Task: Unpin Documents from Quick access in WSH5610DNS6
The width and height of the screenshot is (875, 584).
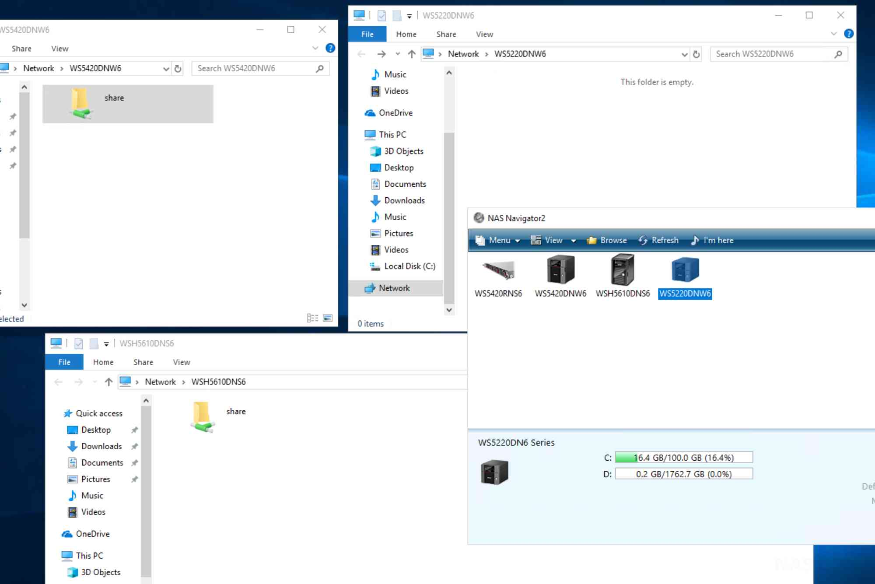Action: tap(135, 462)
